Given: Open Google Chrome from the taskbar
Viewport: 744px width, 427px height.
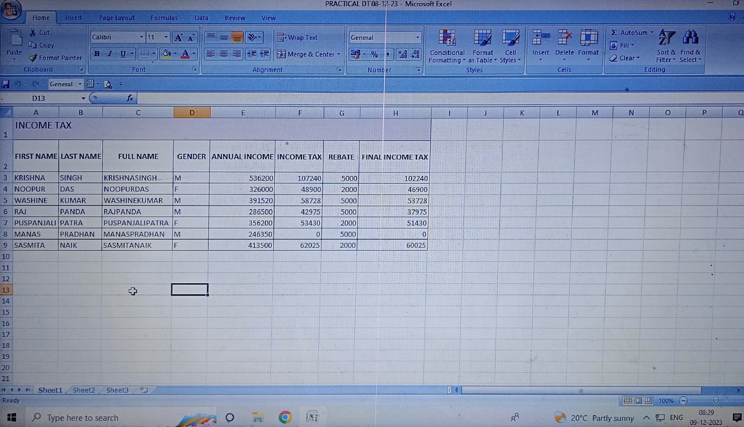Looking at the screenshot, I should pyautogui.click(x=285, y=417).
